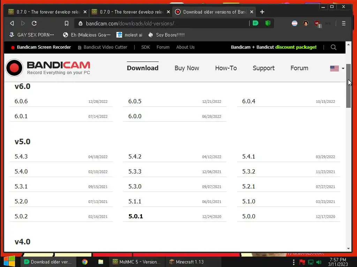This screenshot has height=267, width=357.
Task: Download version 5.4.1
Action: 249,157
